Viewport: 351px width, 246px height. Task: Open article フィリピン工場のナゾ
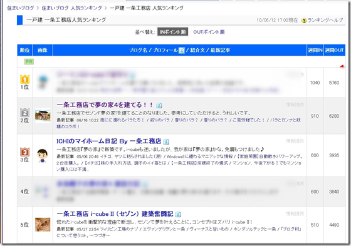coord(119,229)
